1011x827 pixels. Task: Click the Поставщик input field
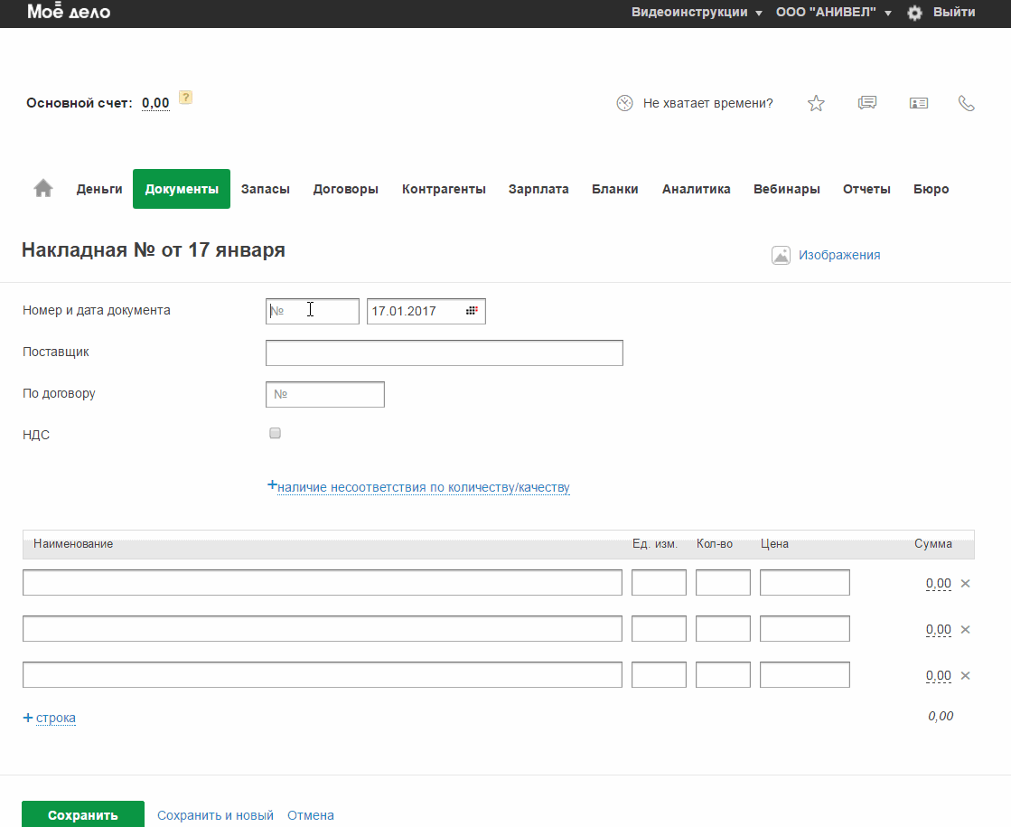pyautogui.click(x=444, y=353)
